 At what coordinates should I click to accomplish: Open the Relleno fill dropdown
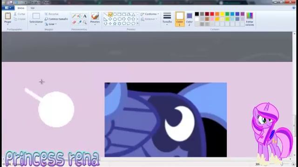tap(149, 19)
